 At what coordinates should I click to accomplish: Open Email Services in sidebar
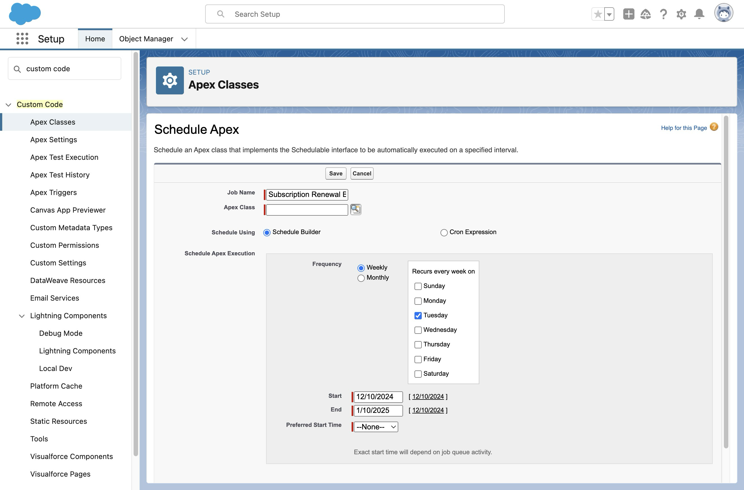coord(55,298)
